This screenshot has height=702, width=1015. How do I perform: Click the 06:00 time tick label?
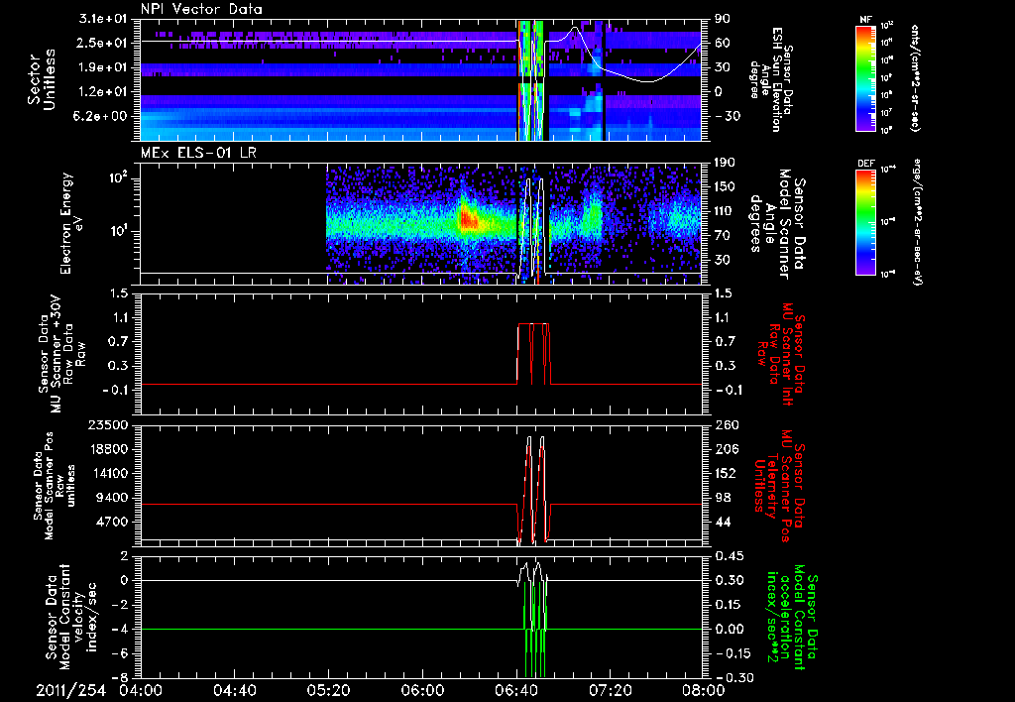point(422,690)
